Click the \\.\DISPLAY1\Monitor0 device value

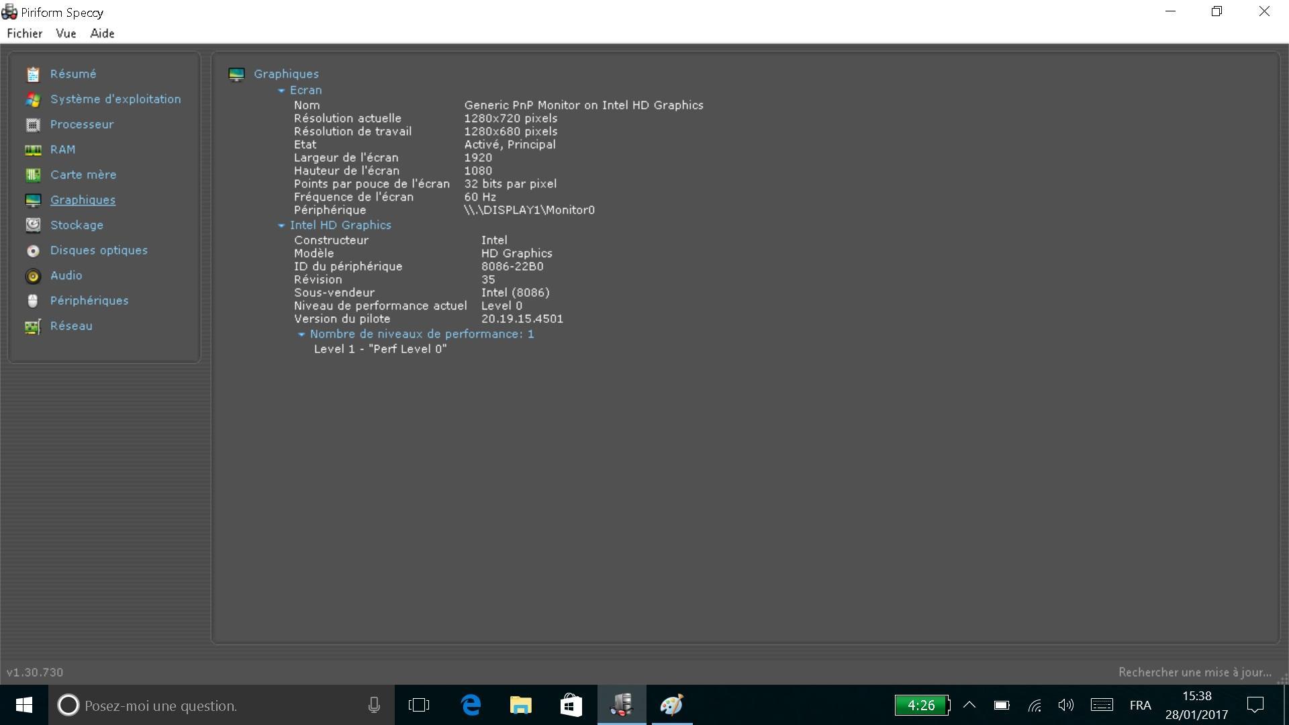coord(529,210)
